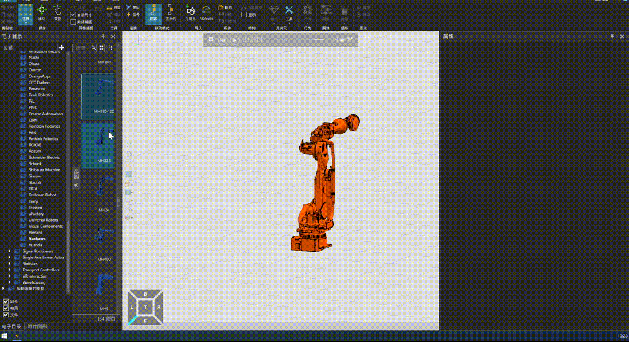Expand the Transport Controllers folder
Screen dimensions: 629x342
(x=10, y=270)
